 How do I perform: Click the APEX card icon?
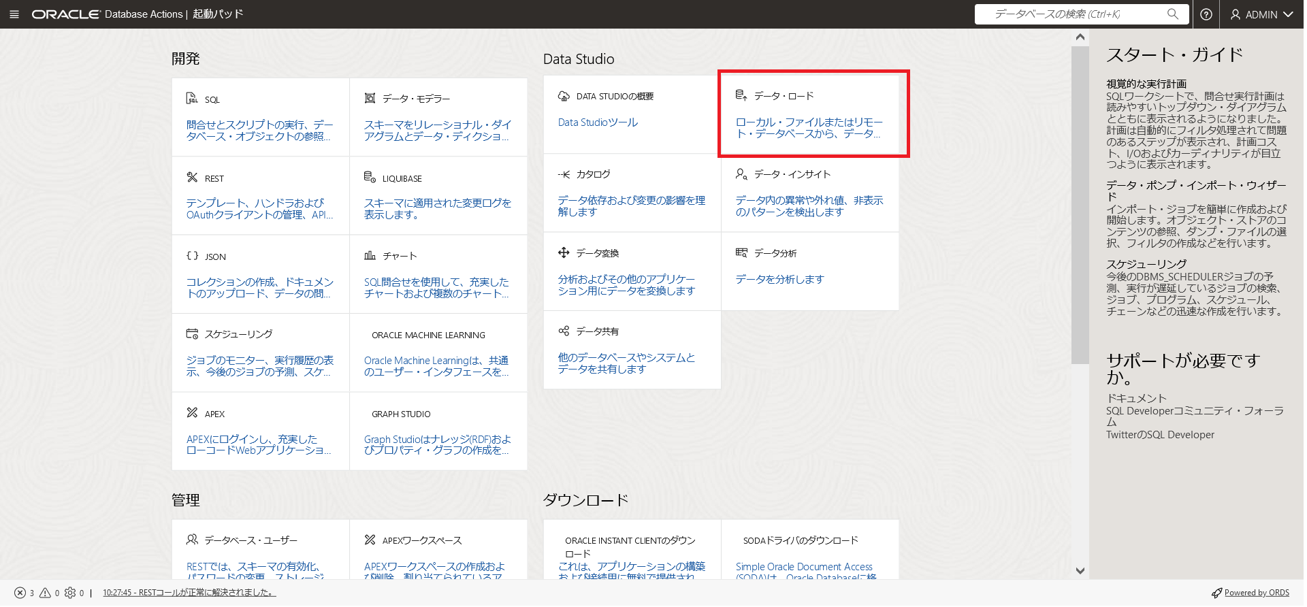click(192, 413)
